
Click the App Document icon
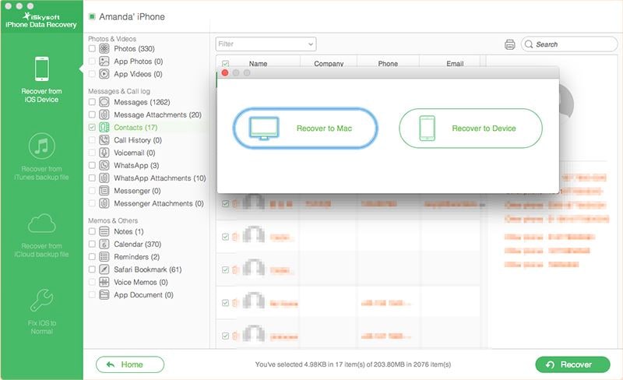point(104,295)
